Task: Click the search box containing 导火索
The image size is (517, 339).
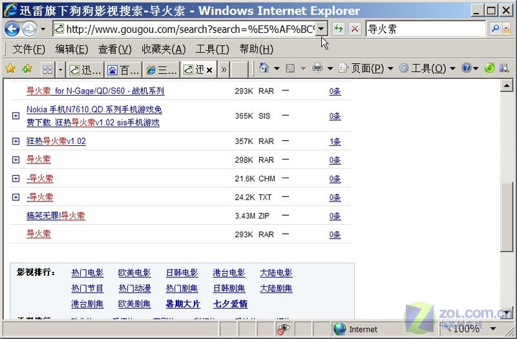Action: 425,29
